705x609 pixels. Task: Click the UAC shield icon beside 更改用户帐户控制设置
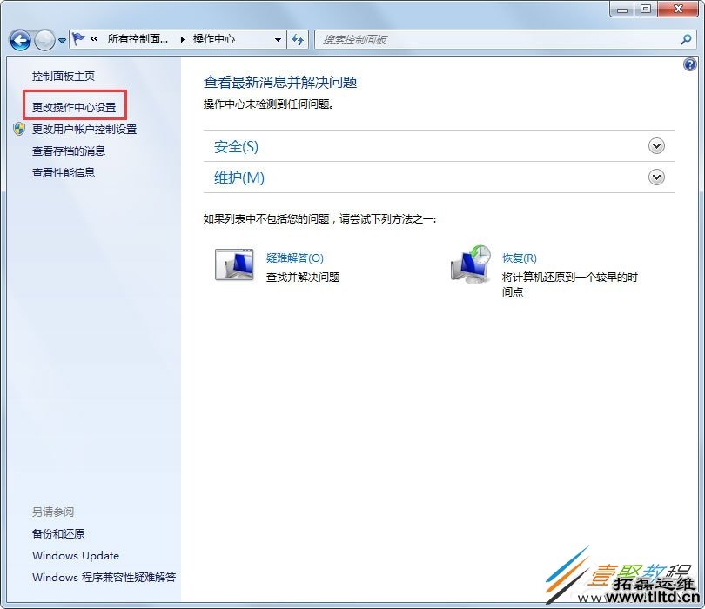[x=18, y=129]
